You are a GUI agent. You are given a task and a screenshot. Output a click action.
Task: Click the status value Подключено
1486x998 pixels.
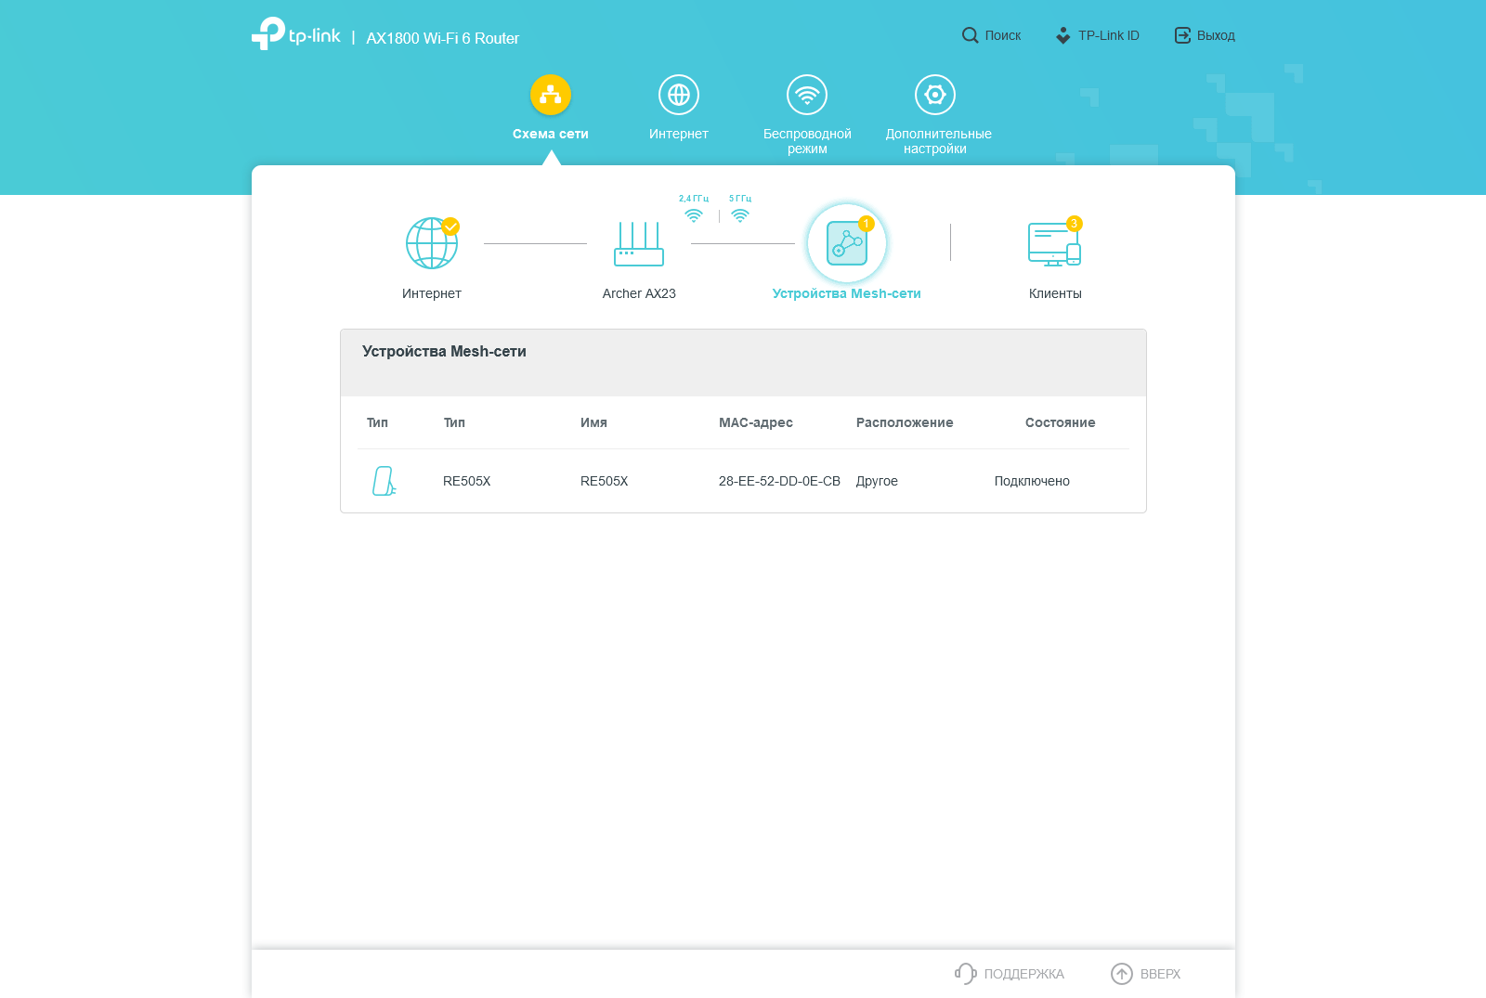(x=1032, y=481)
